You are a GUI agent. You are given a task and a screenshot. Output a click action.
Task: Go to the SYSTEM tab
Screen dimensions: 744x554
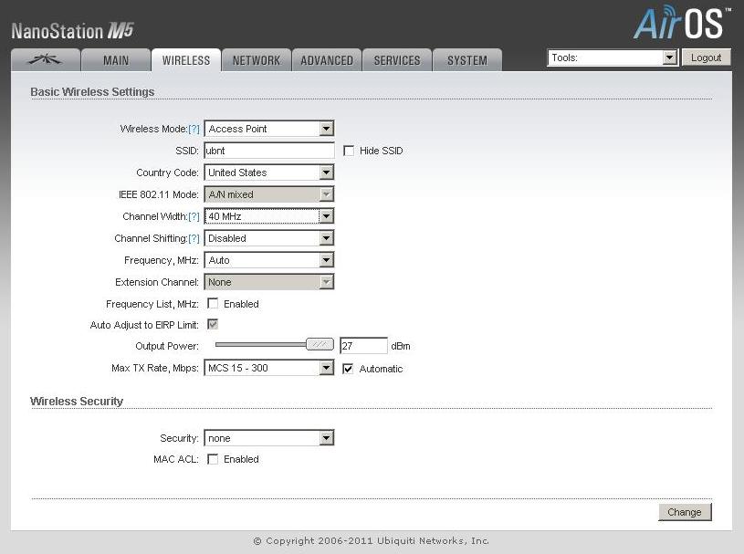click(466, 60)
